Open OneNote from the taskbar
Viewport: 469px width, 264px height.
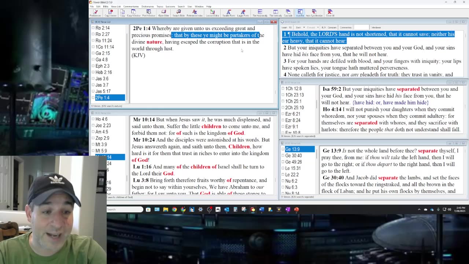(x=288, y=209)
